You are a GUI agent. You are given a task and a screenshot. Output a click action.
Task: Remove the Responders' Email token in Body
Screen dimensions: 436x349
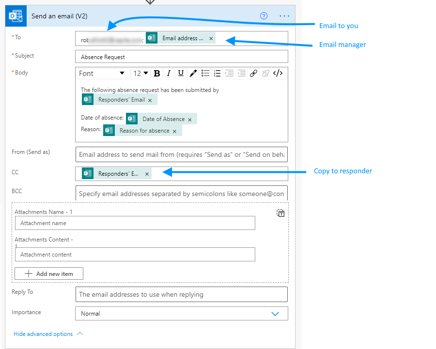click(150, 100)
